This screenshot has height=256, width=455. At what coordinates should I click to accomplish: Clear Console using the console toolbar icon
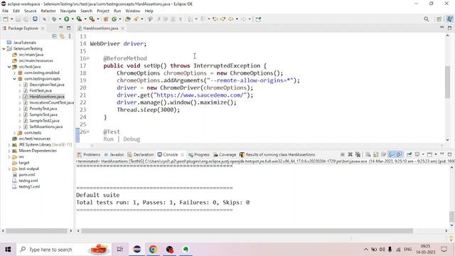pyautogui.click(x=368, y=154)
